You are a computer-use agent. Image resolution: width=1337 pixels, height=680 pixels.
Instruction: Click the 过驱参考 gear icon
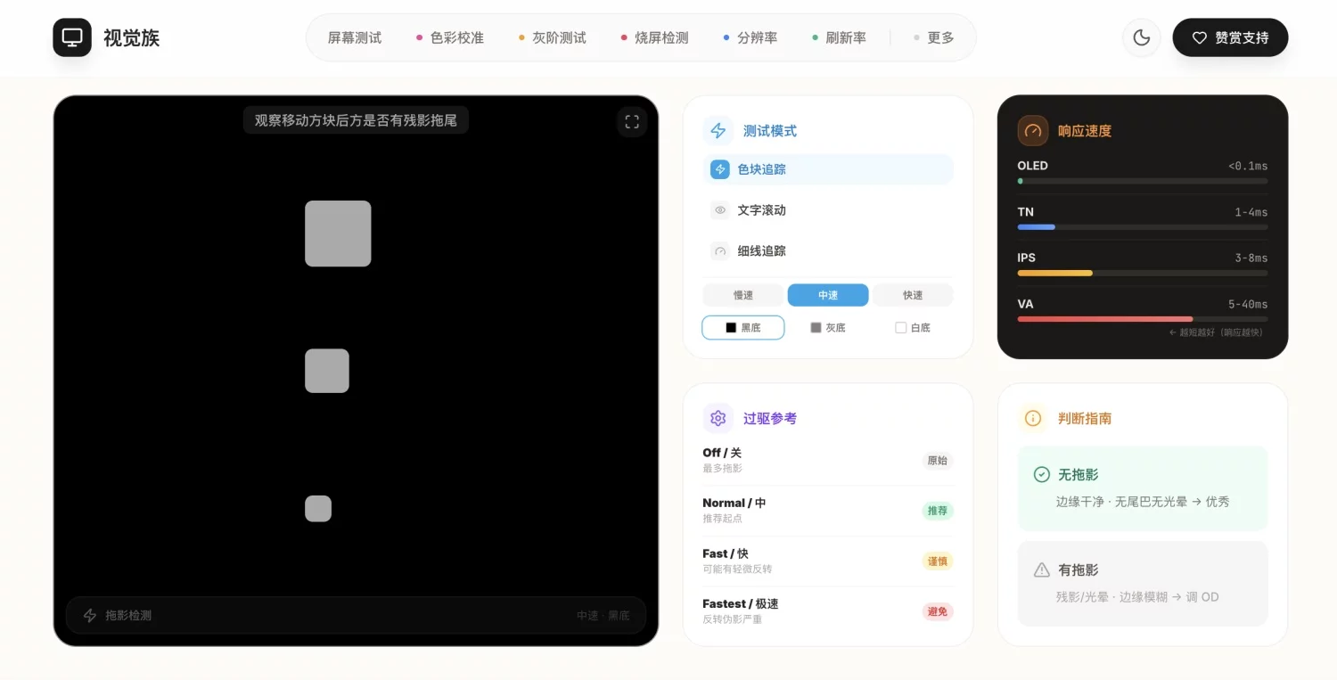[x=718, y=418]
